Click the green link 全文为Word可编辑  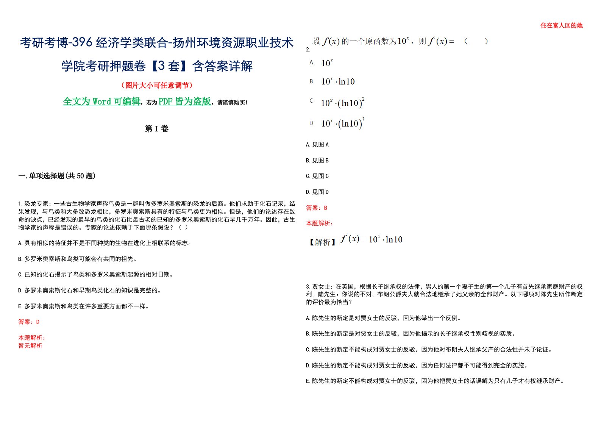pyautogui.click(x=101, y=101)
